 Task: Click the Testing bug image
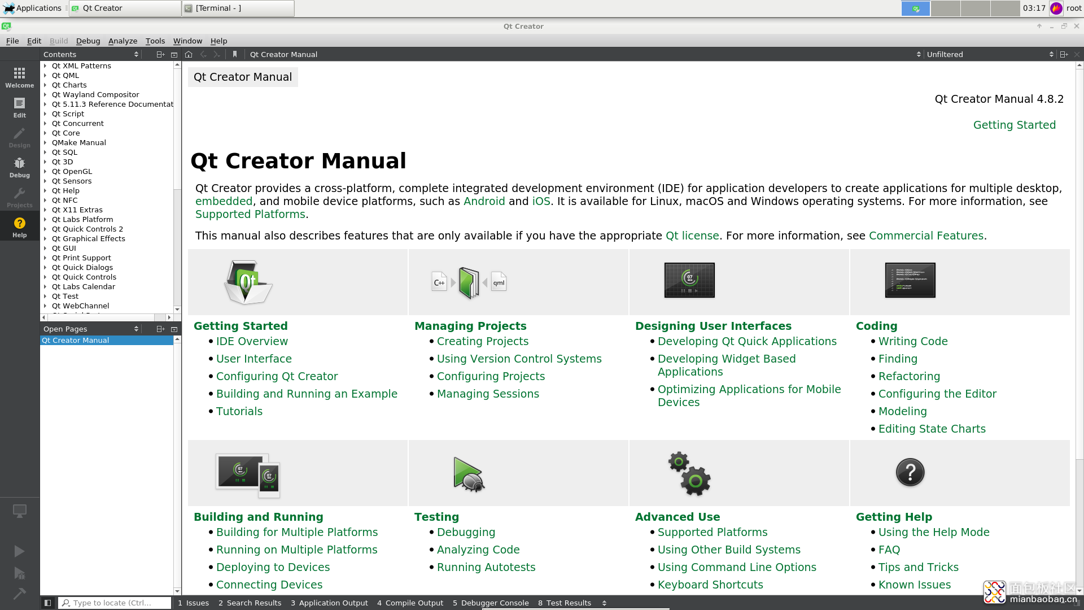point(469,474)
